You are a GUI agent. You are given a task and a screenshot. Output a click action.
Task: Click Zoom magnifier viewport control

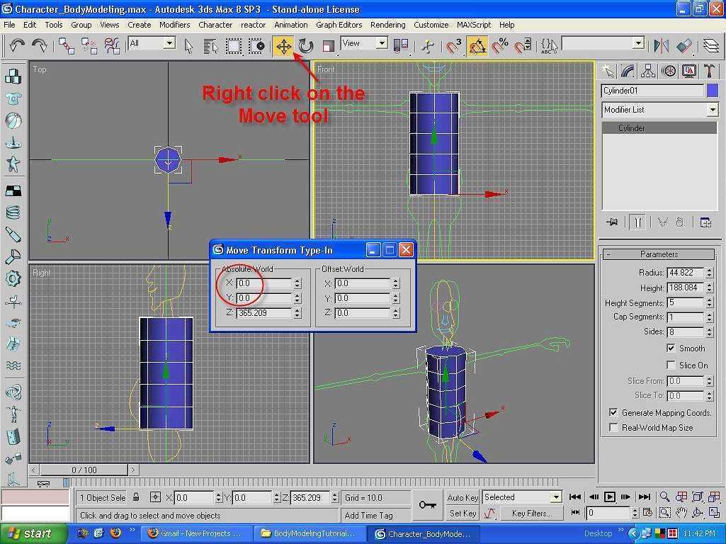tap(664, 497)
